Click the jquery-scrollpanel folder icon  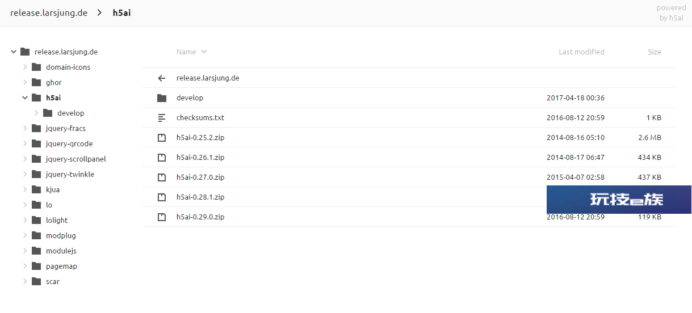point(36,159)
